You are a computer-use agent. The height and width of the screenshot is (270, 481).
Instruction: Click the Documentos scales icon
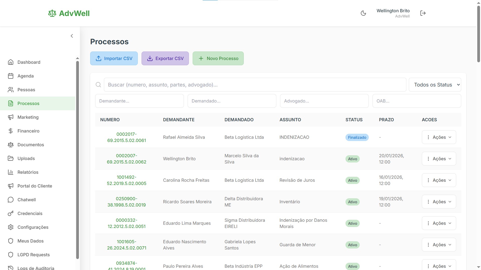(11, 144)
